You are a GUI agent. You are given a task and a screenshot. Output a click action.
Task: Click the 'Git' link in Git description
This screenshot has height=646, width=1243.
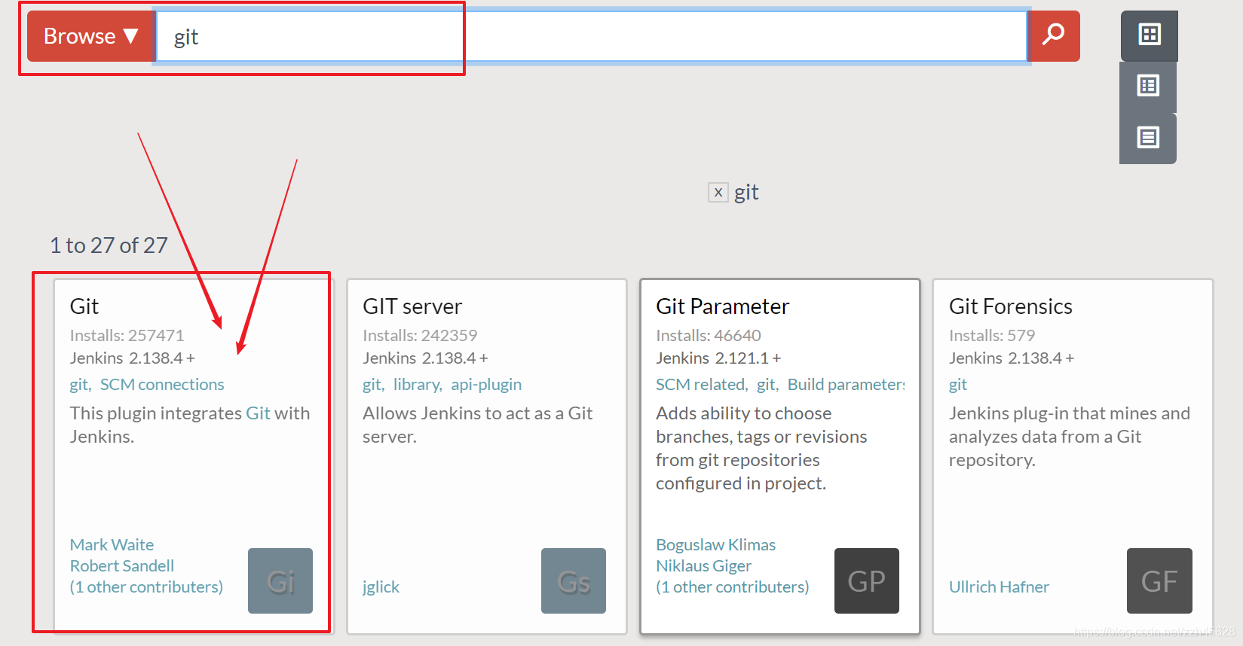pyautogui.click(x=258, y=413)
